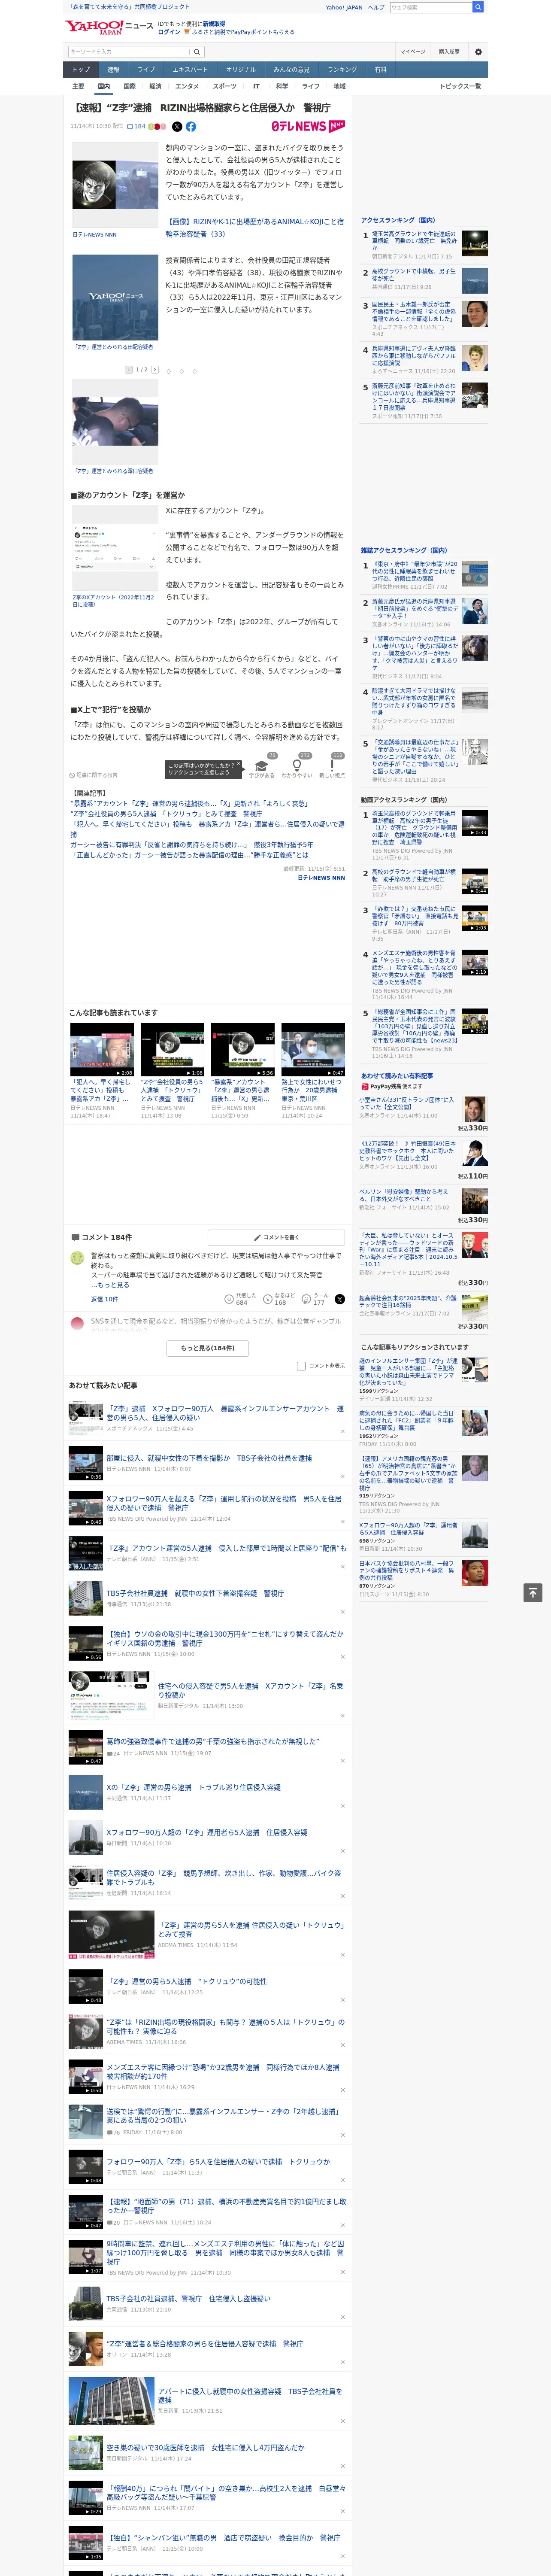Image resolution: width=551 pixels, height=2576 pixels.
Task: Open 0:33 video thumbnail in 動画アクセスランキング
Action: 475,822
